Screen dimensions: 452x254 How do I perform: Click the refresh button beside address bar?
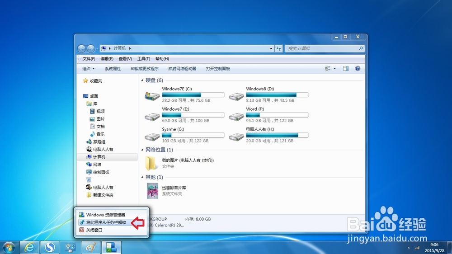click(279, 48)
